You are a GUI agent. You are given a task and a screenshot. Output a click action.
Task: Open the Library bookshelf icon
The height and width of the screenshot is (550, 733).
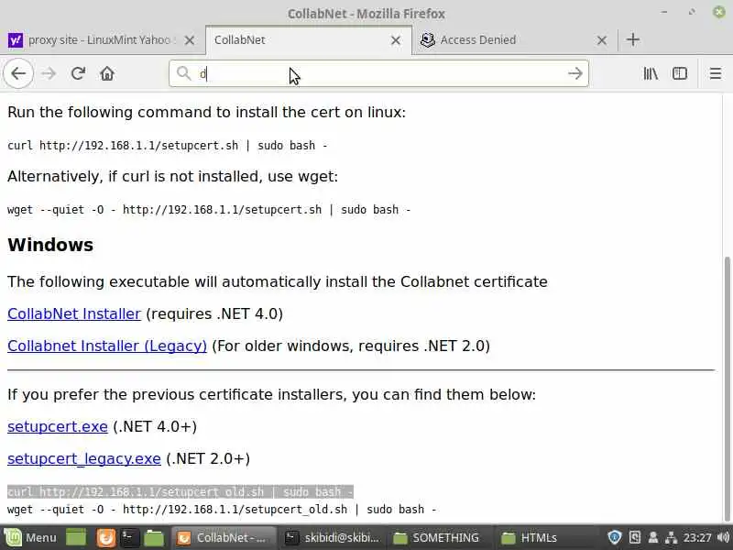pos(651,73)
